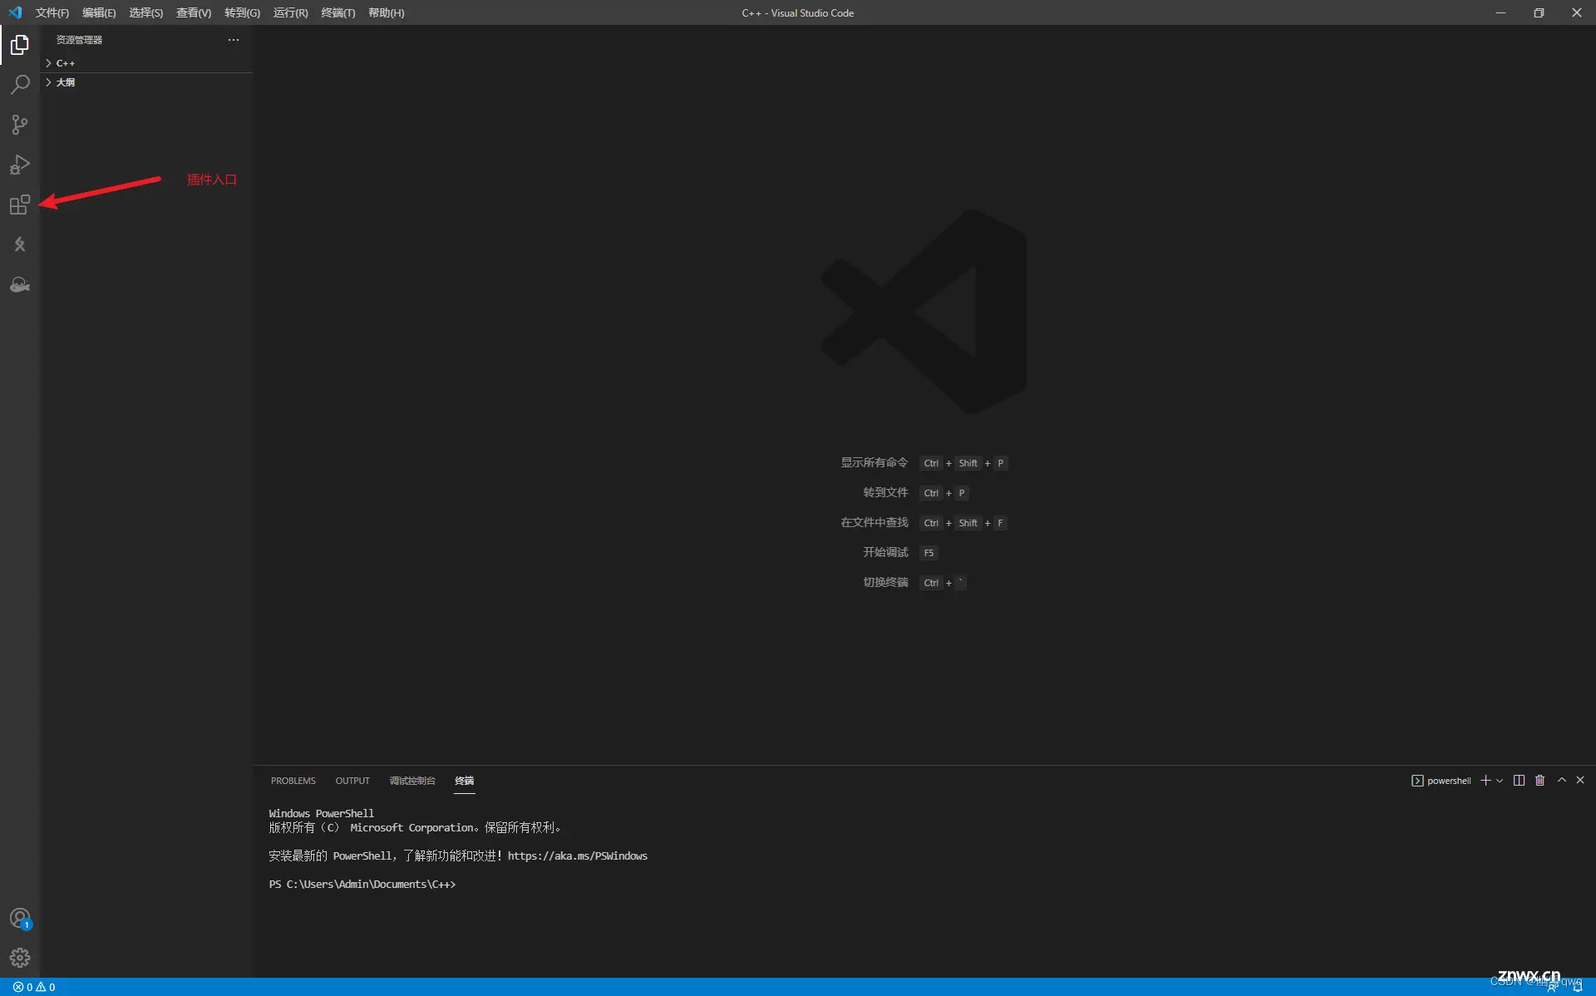Viewport: 1596px width, 996px height.
Task: Open the launch profile dropdown beside plus
Action: (1500, 781)
